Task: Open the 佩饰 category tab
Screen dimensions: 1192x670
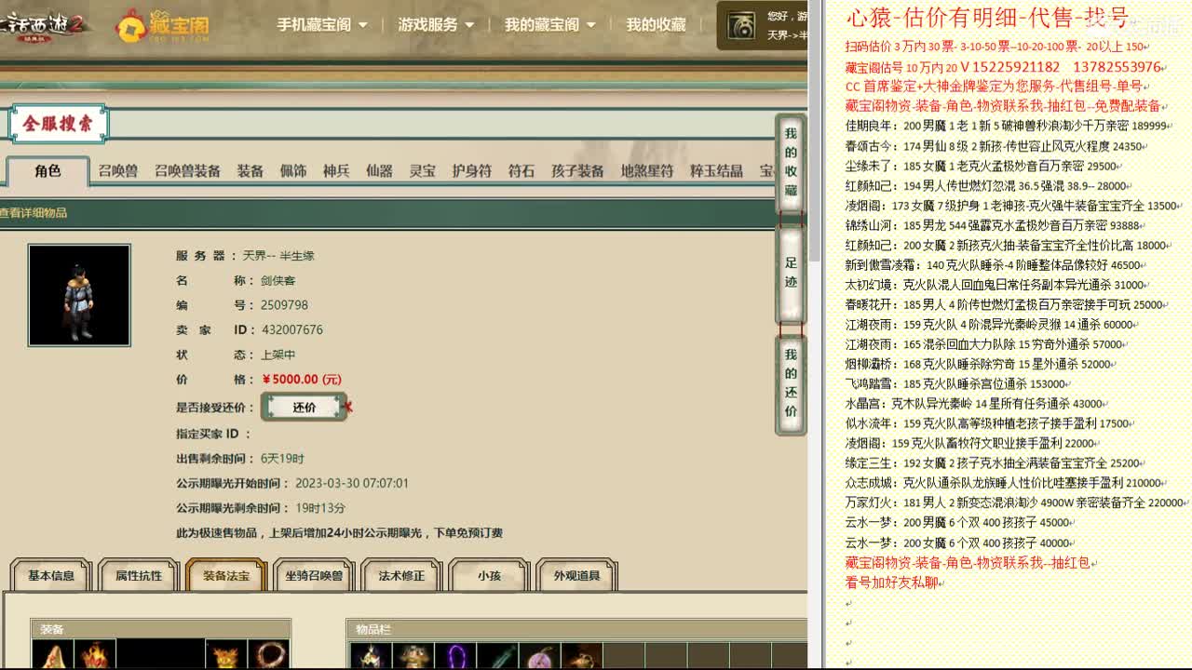Action: point(293,171)
